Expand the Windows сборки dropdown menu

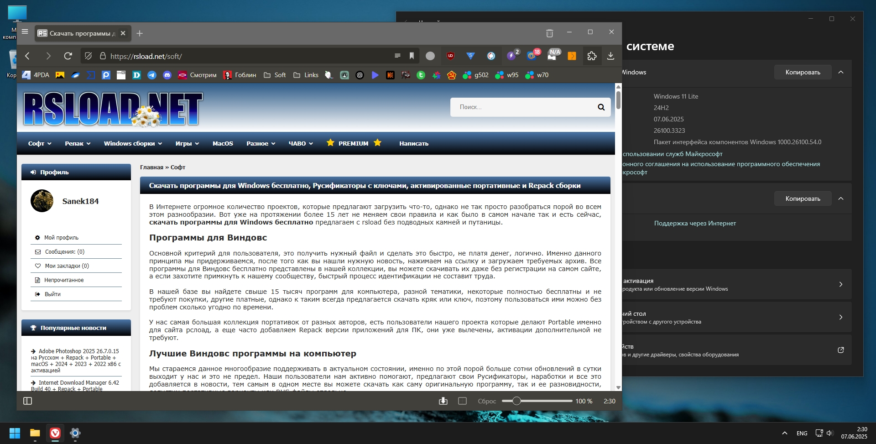pos(132,144)
